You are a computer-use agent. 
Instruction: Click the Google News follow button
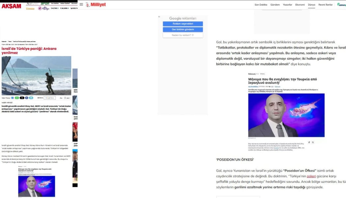(x=49, y=98)
